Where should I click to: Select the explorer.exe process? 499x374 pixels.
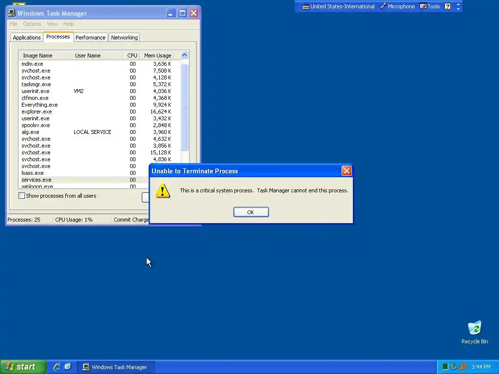pos(99,112)
